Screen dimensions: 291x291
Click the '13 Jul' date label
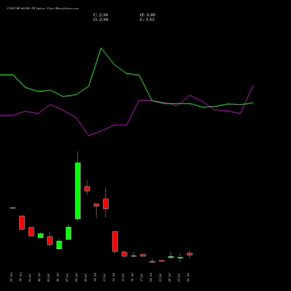pyautogui.click(x=104, y=277)
